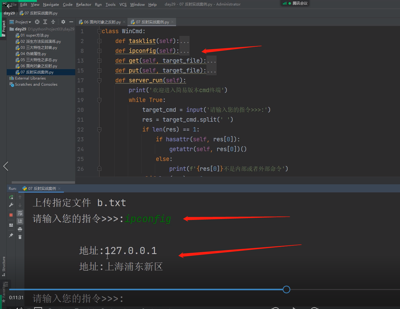The height and width of the screenshot is (309, 400).
Task: Rerun the 07 反射实战案例 script
Action: pyautogui.click(x=11, y=197)
